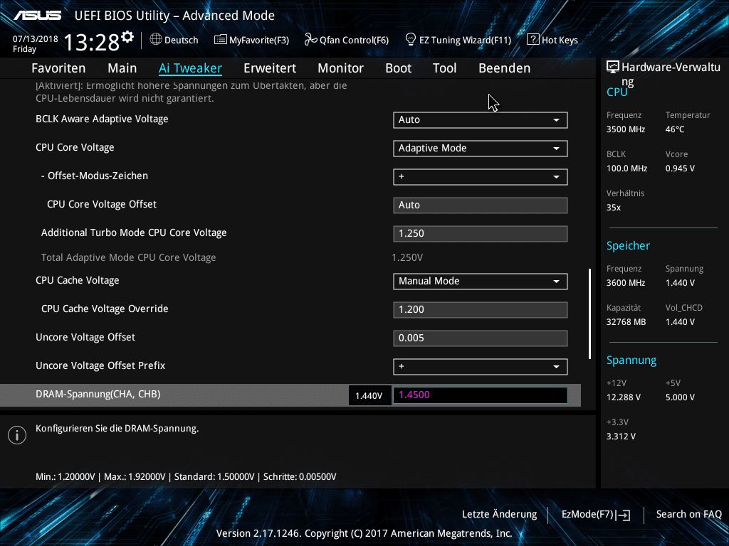Edit the Additional Turbo Mode CPU Core Voltage field
The width and height of the screenshot is (729, 546).
click(481, 233)
